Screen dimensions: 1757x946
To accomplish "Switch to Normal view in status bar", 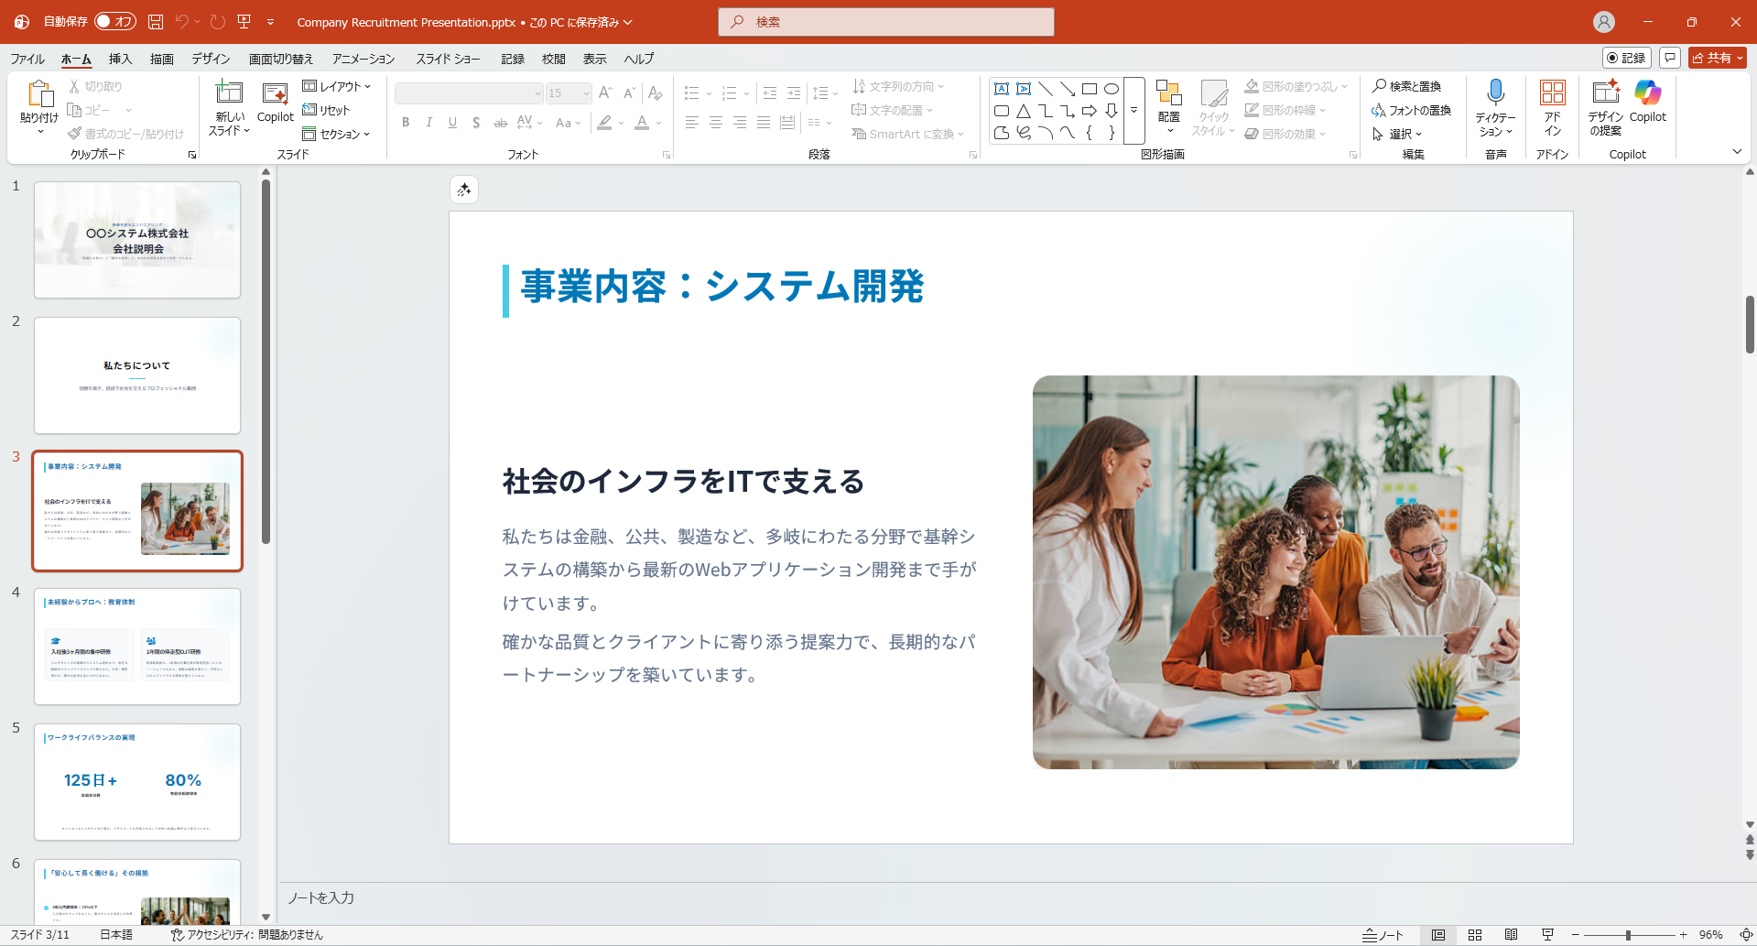I will coord(1438,935).
